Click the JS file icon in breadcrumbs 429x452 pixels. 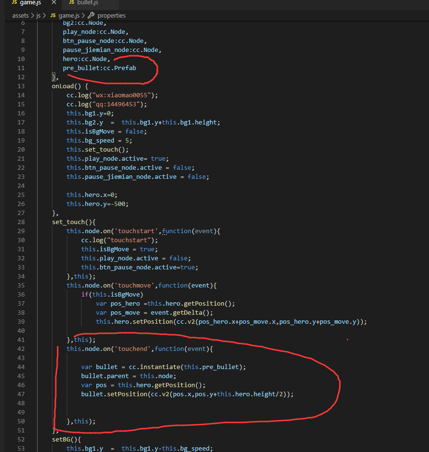53,15
